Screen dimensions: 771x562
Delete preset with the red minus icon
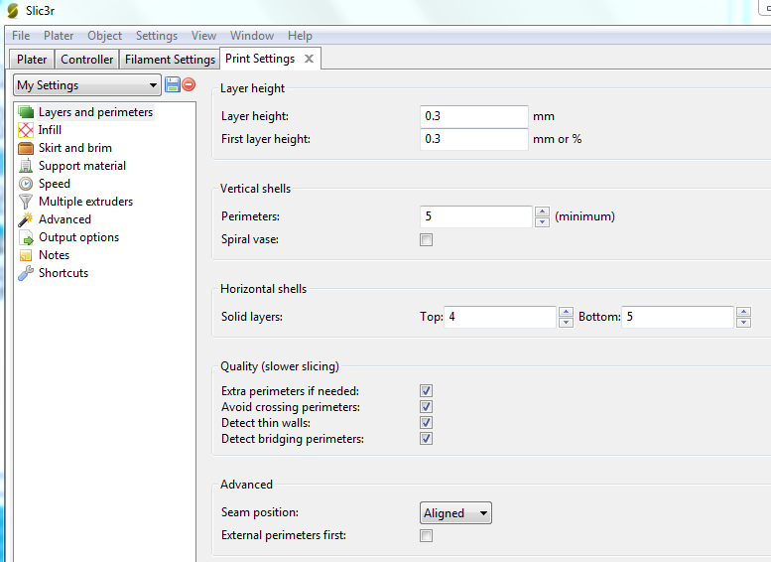(189, 84)
